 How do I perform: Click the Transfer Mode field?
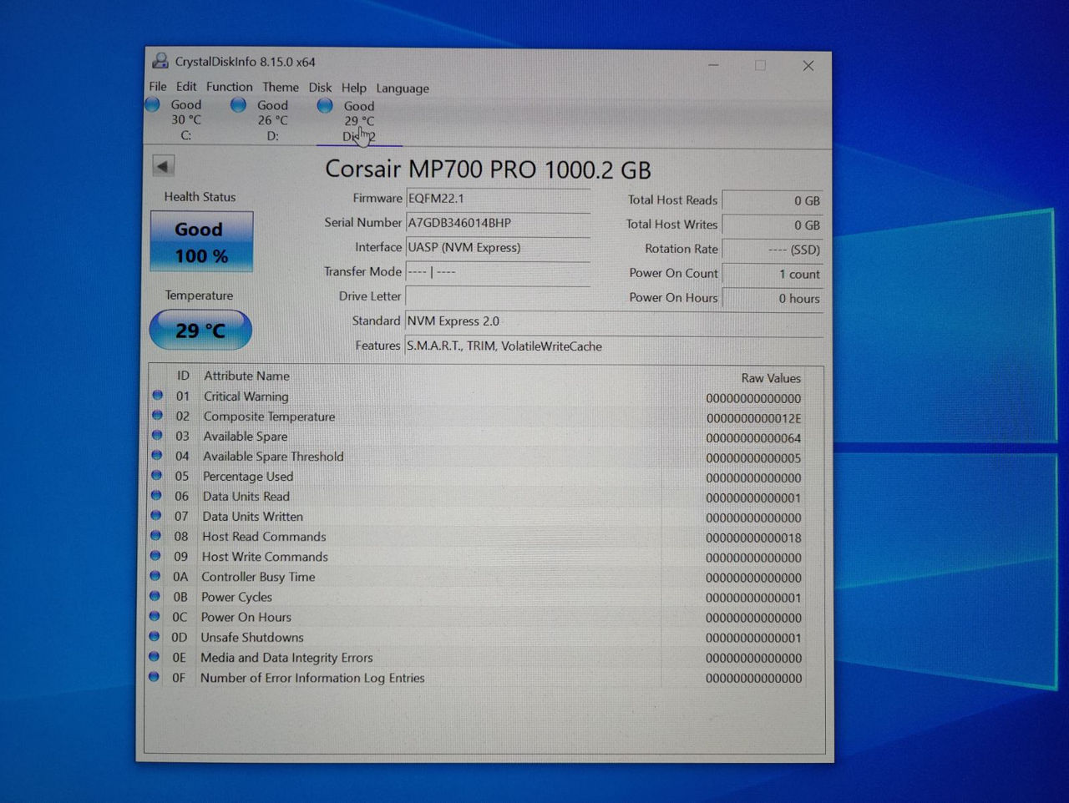pos(498,271)
